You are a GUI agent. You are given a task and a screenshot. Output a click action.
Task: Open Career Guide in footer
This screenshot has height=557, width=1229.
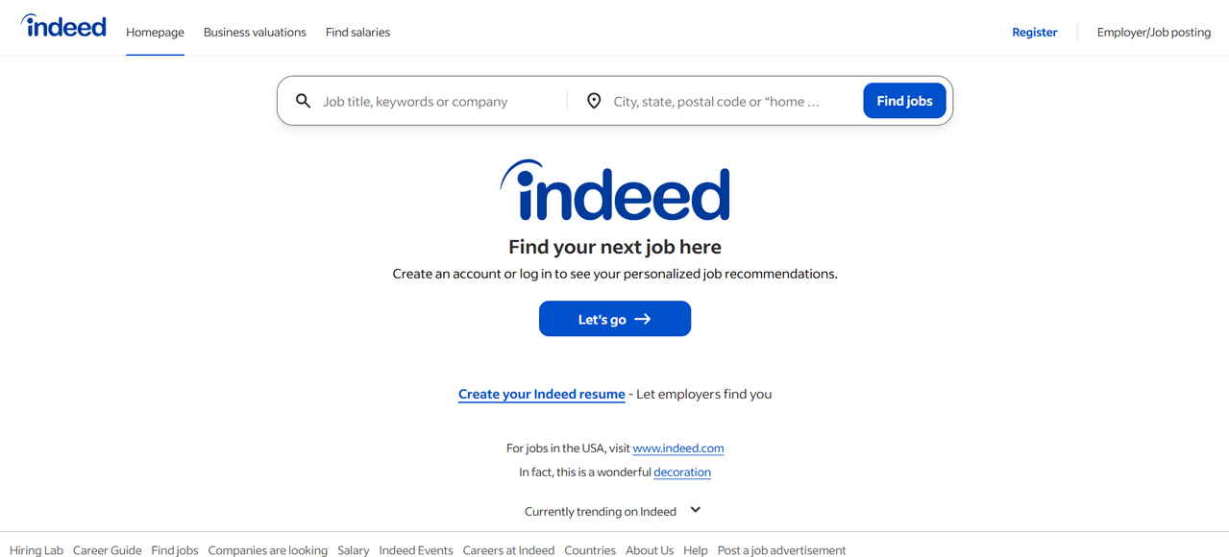point(107,550)
